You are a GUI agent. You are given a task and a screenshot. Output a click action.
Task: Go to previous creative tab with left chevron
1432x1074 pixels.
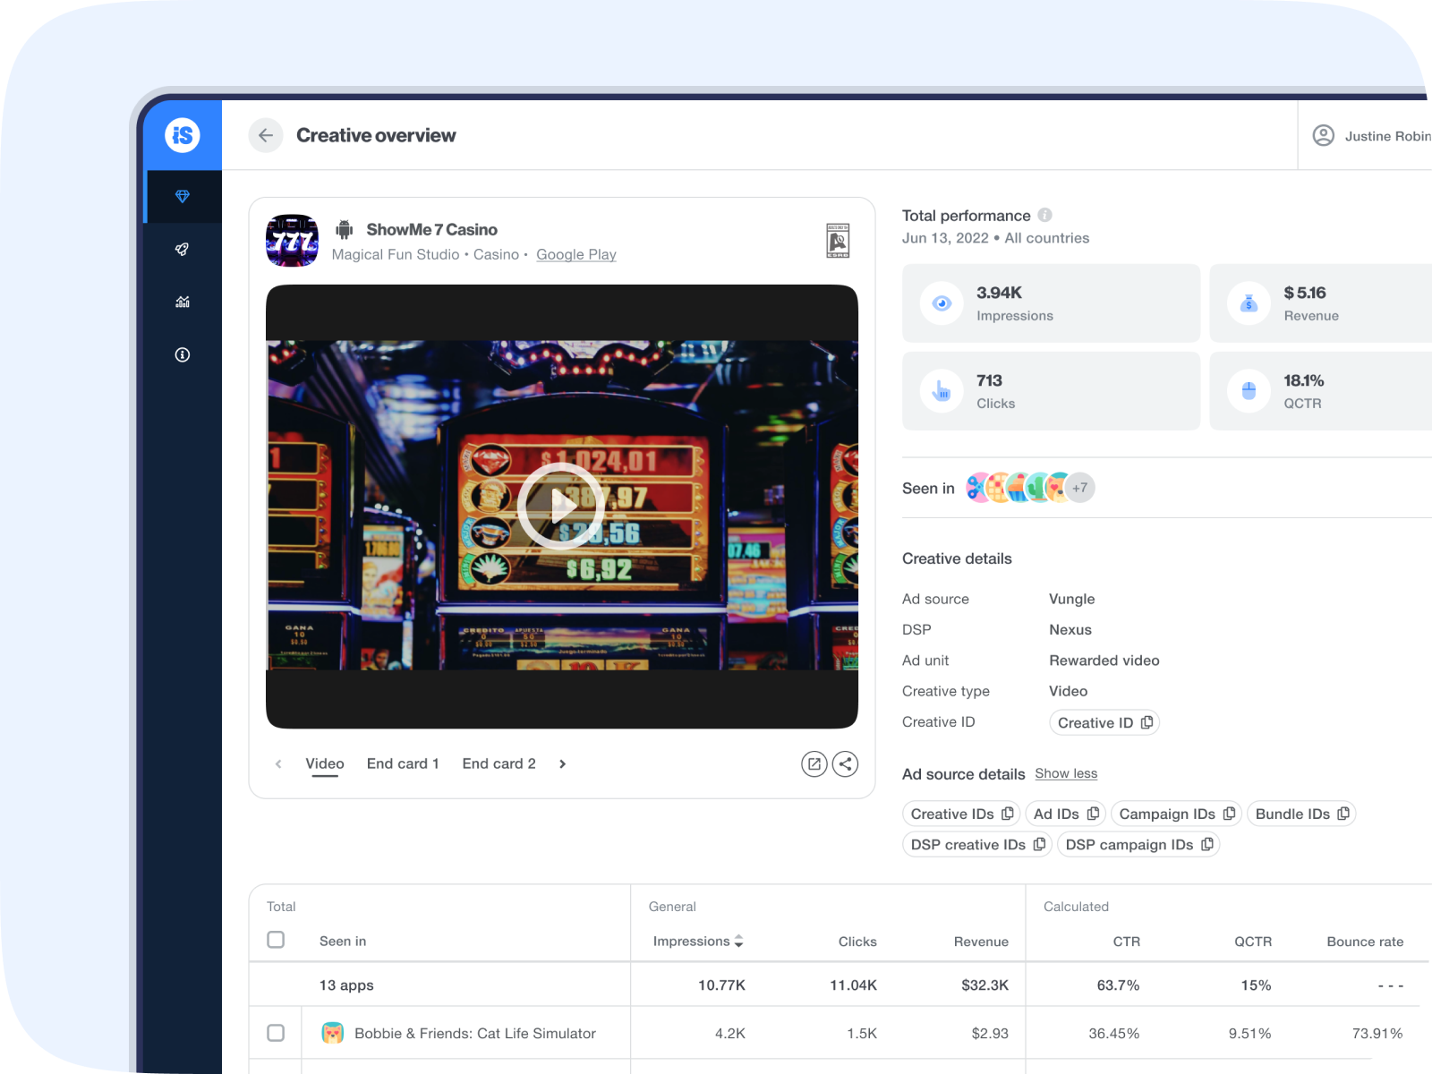point(278,763)
